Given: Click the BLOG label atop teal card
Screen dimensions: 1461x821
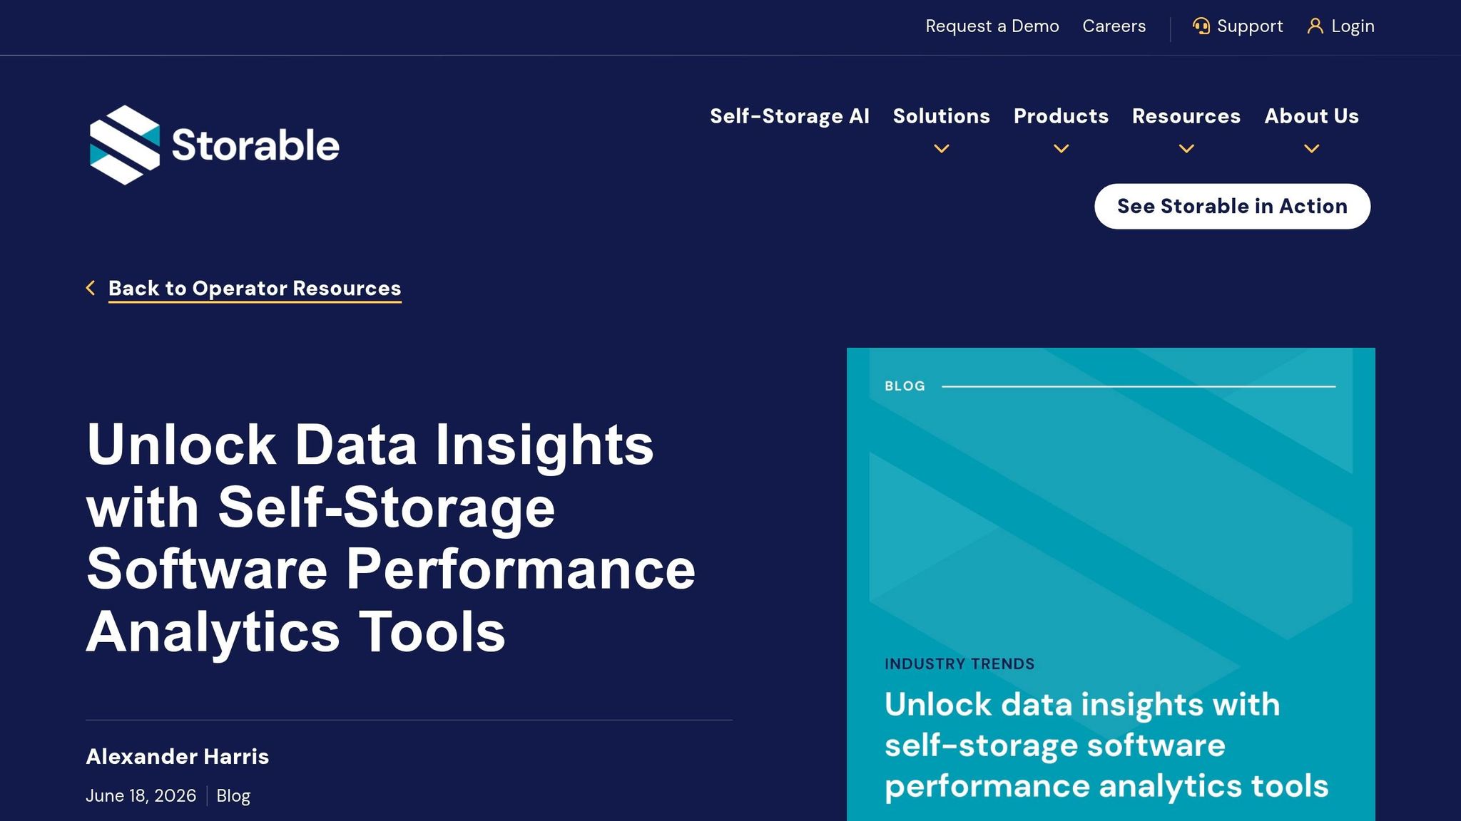Looking at the screenshot, I should point(905,386).
